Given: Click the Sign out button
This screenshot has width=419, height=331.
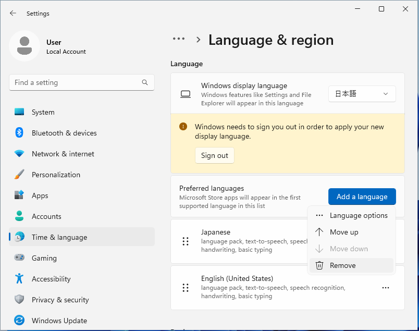Looking at the screenshot, I should pyautogui.click(x=215, y=155).
